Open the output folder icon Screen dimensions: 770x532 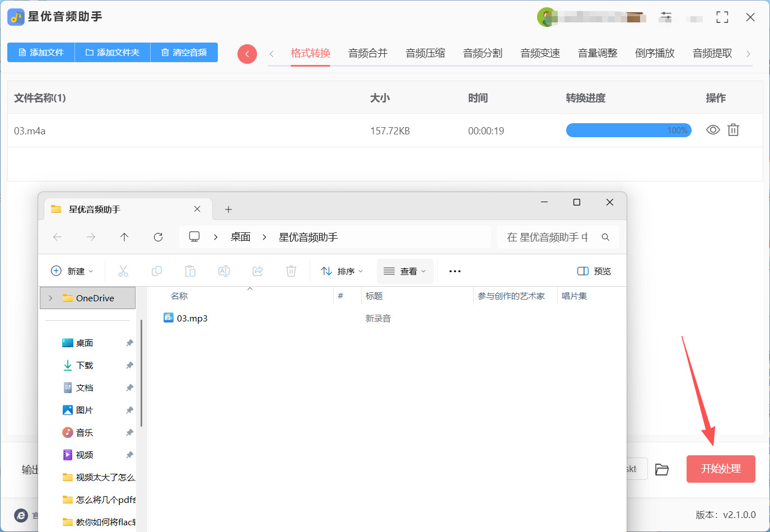coord(662,469)
